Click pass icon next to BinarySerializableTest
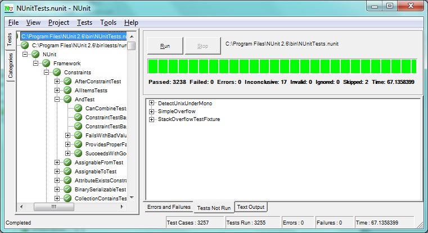The height and width of the screenshot is (233, 428). (67, 190)
